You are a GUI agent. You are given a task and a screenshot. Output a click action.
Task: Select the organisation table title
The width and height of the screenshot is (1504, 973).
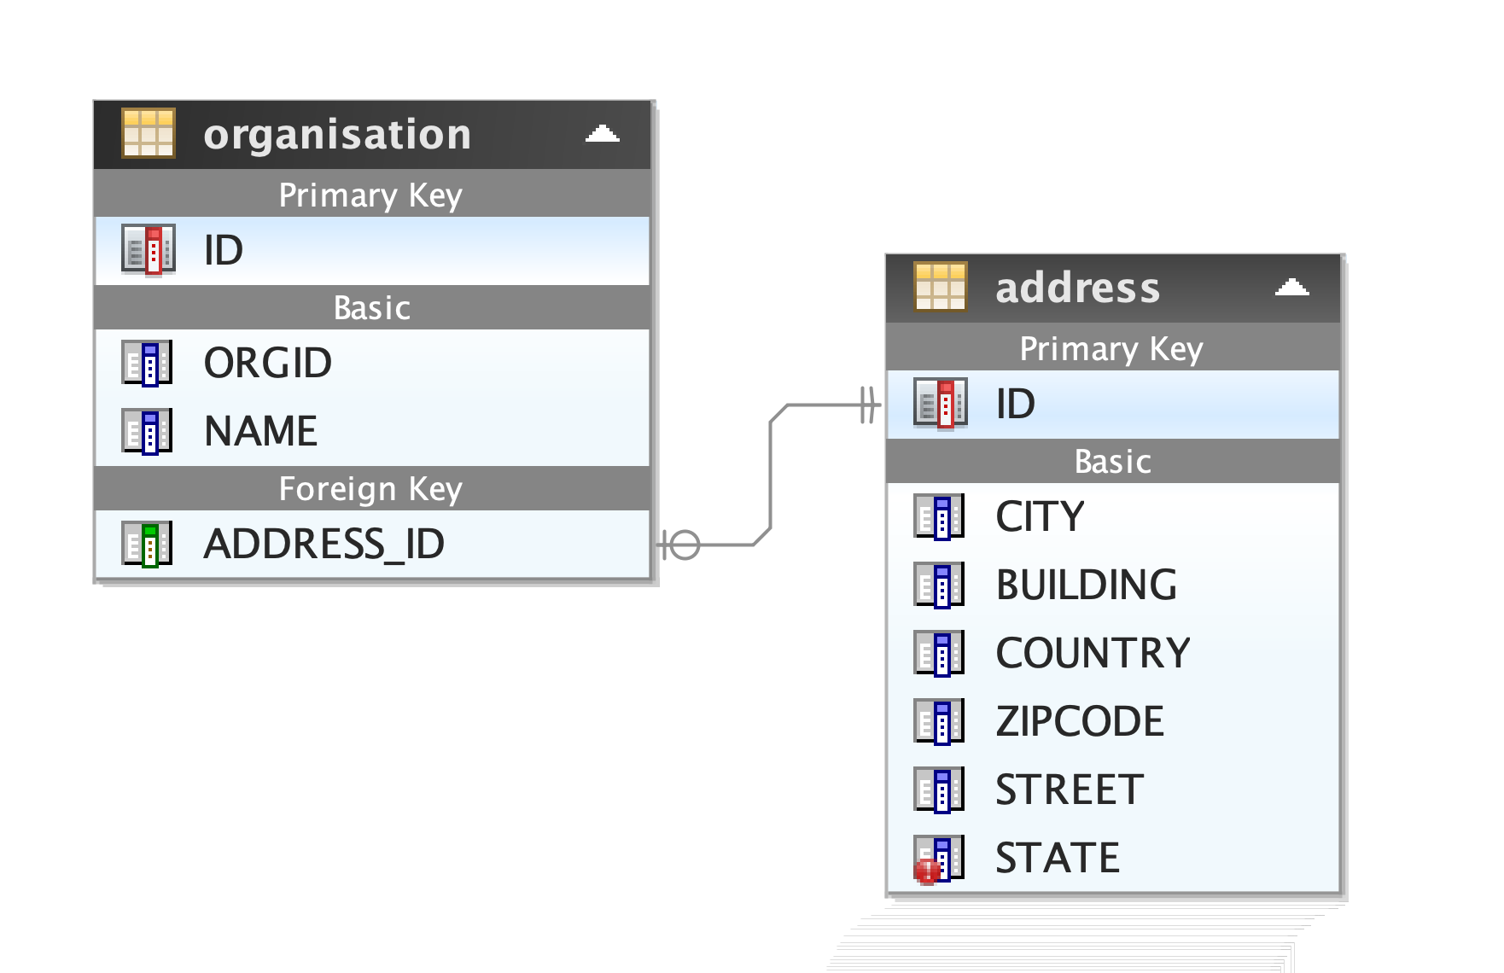(x=337, y=135)
